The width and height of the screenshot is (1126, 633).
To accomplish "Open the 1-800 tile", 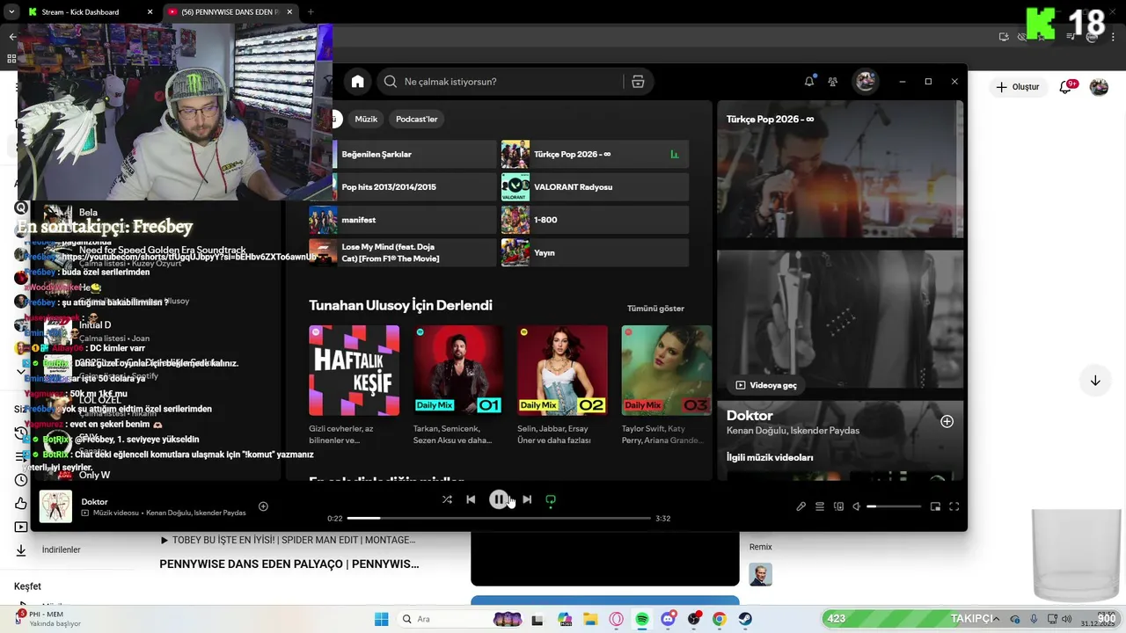I will pos(595,220).
